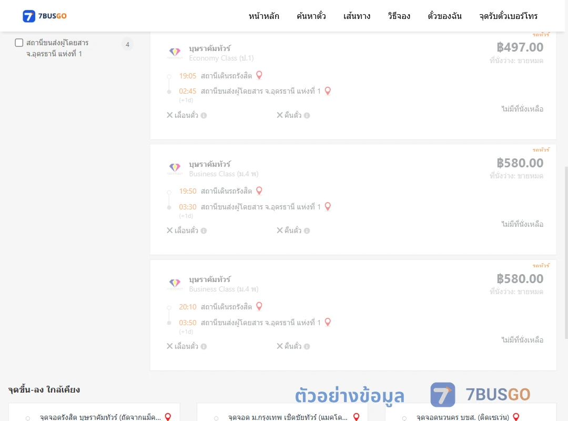Open map pin for 03:50 arrival station
568x421 pixels.
(328, 322)
